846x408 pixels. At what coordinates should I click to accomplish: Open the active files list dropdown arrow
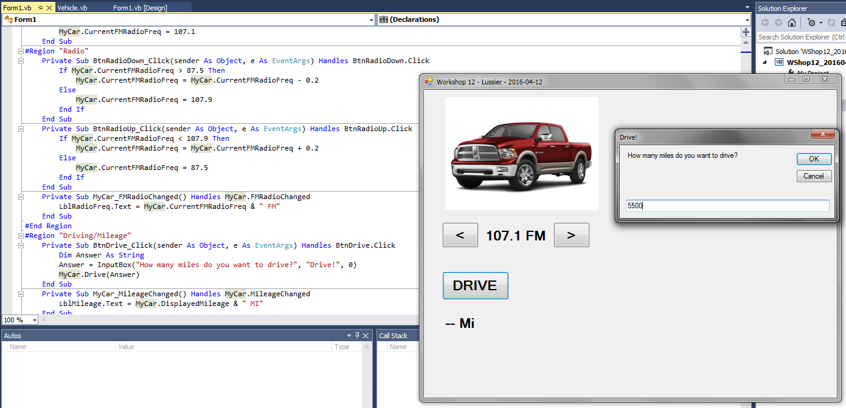pyautogui.click(x=747, y=7)
